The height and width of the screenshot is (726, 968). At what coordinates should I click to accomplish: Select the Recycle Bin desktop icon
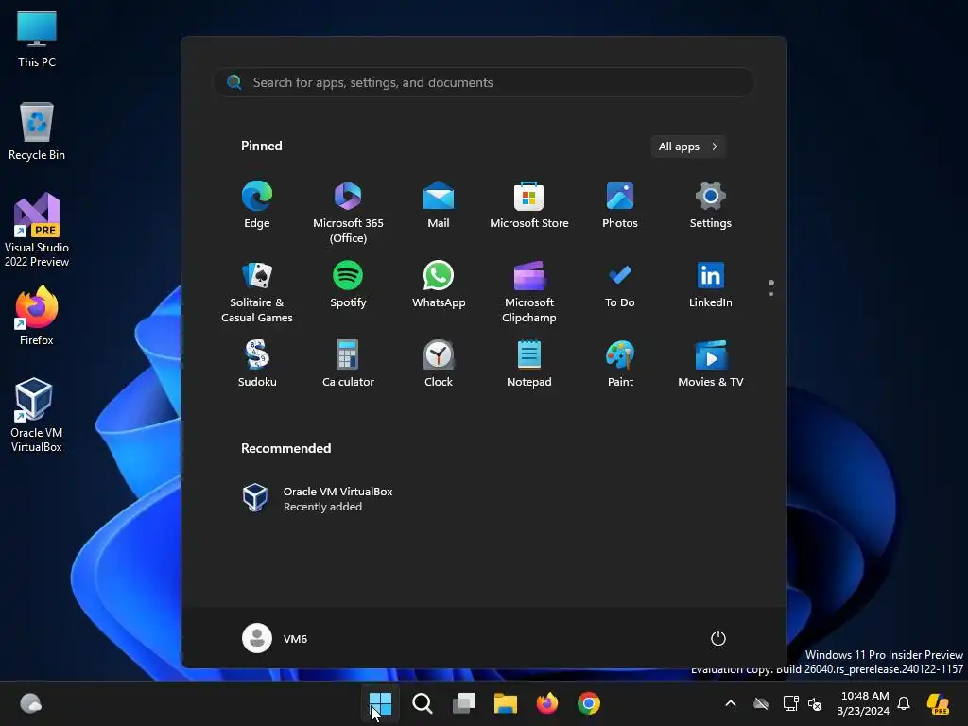37,130
